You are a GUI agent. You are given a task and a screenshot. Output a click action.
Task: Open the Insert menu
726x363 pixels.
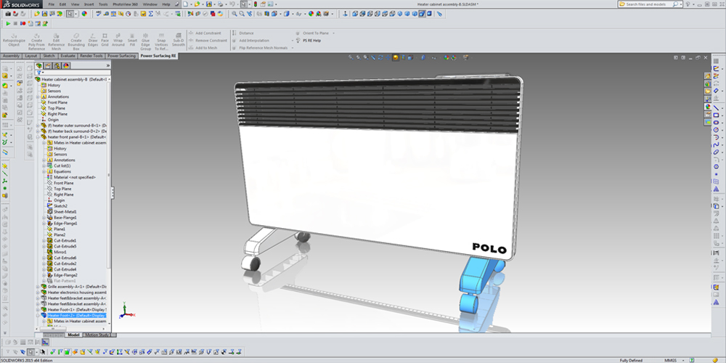click(x=89, y=4)
